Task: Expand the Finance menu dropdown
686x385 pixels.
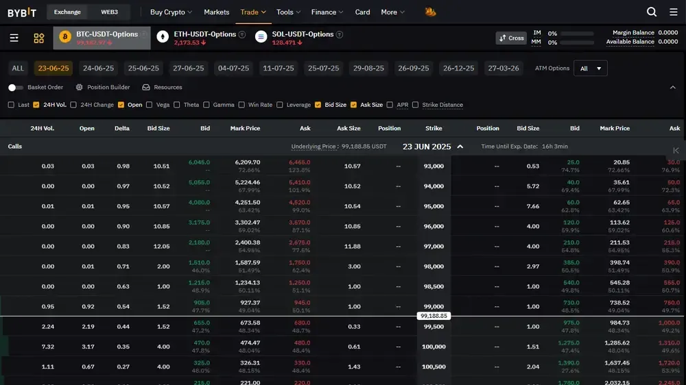Action: click(x=327, y=12)
